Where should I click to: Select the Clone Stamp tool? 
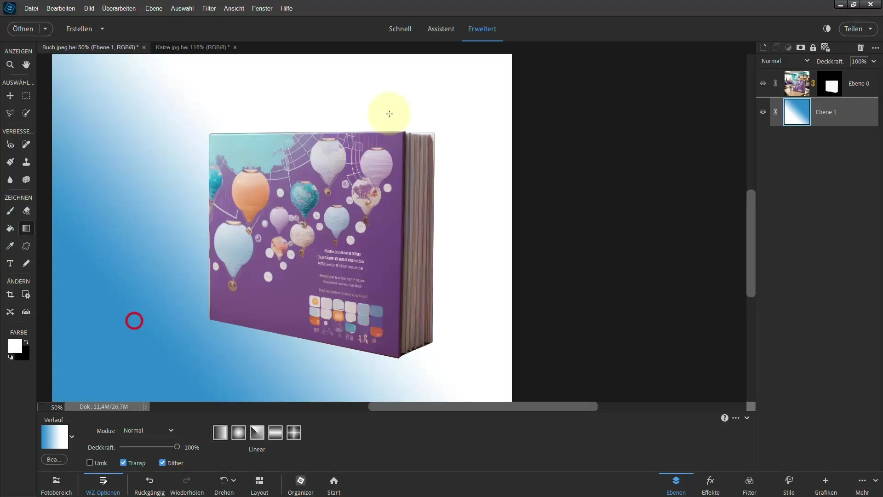click(x=26, y=162)
